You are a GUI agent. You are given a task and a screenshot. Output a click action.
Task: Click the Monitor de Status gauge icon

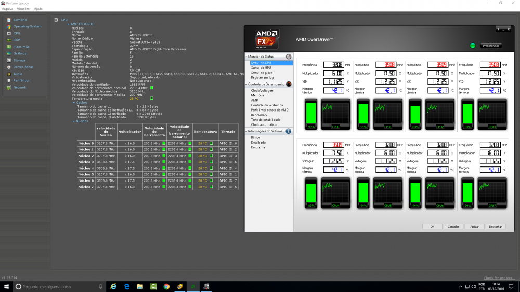[x=289, y=57]
